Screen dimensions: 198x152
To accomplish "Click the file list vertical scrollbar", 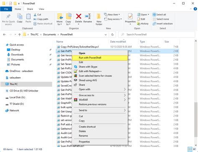I will tap(196, 119).
